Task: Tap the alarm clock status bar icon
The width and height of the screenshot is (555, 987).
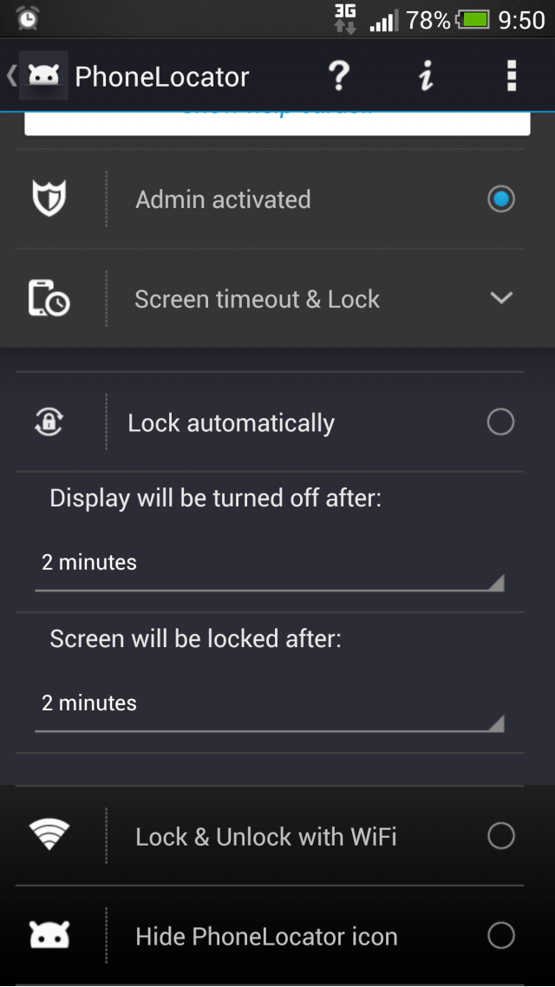Action: pos(27,17)
